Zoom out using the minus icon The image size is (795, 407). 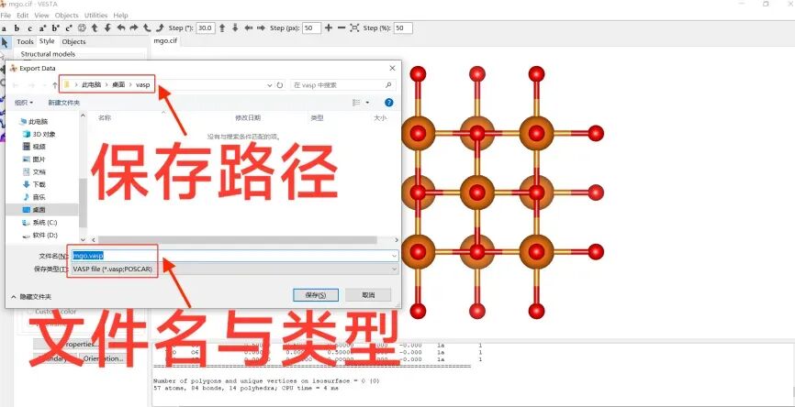click(342, 28)
